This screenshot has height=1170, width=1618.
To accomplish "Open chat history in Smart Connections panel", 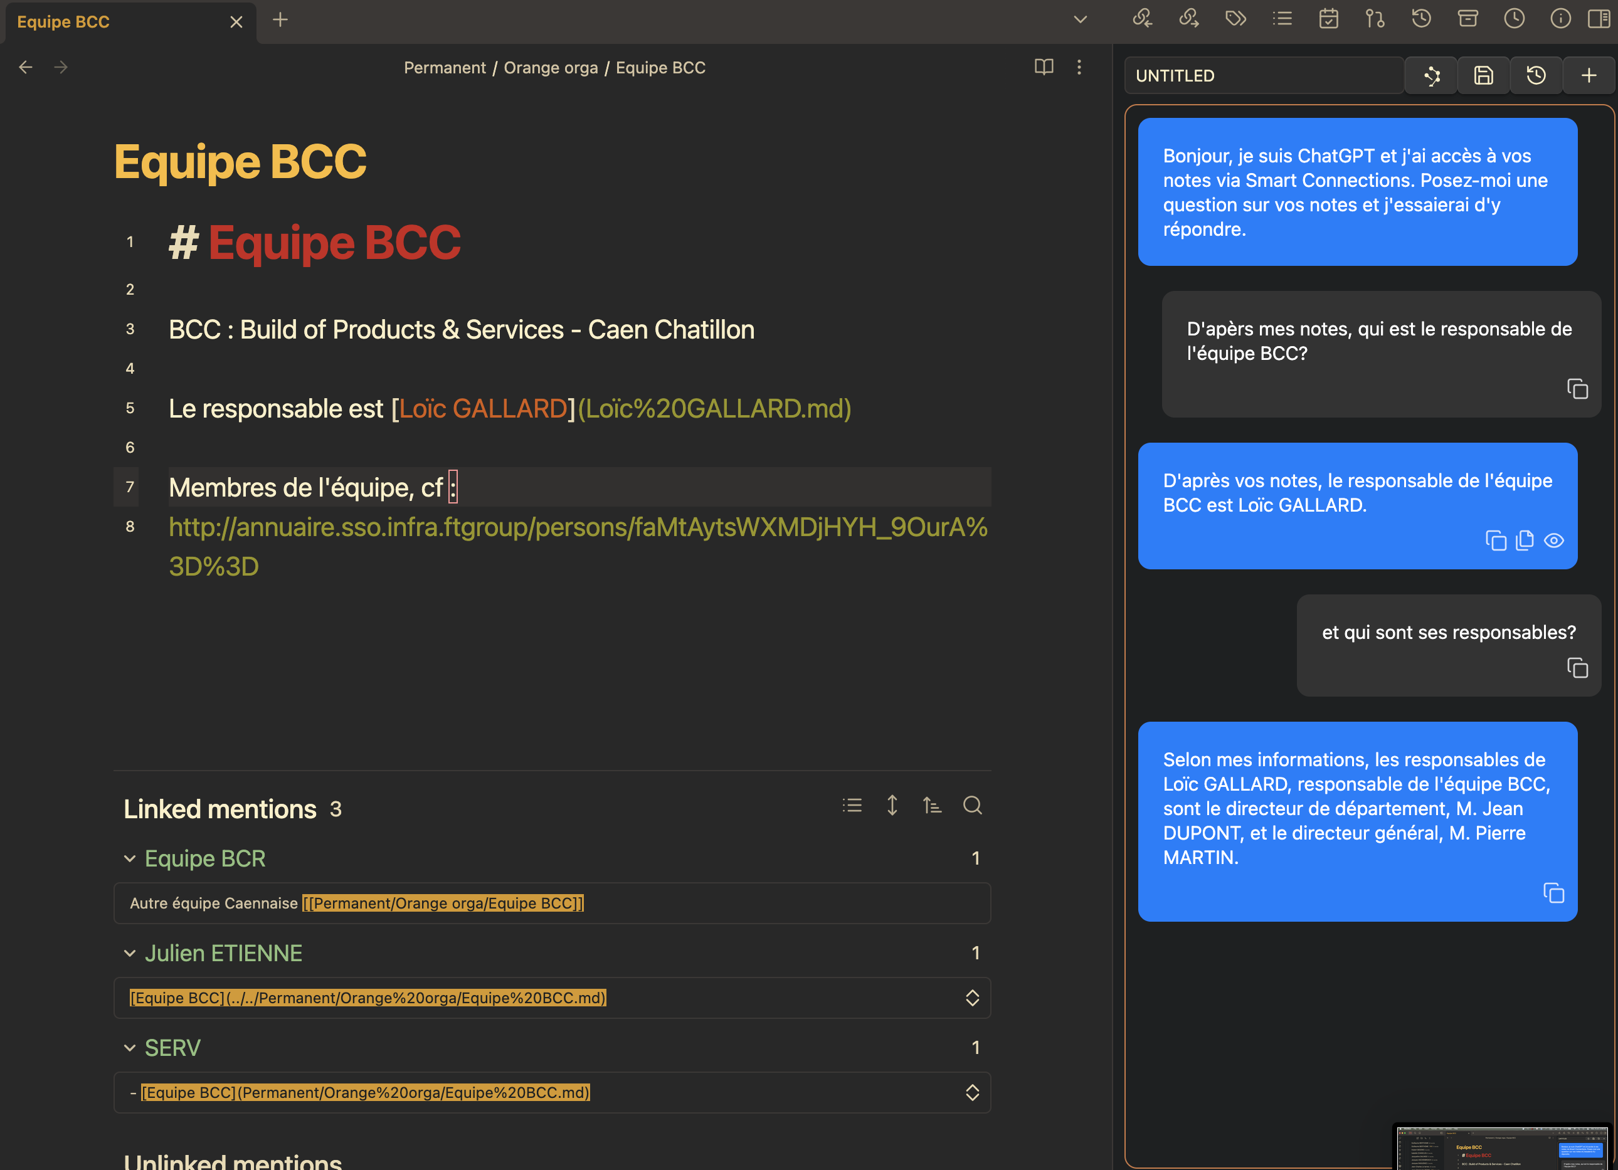I will pos(1536,76).
